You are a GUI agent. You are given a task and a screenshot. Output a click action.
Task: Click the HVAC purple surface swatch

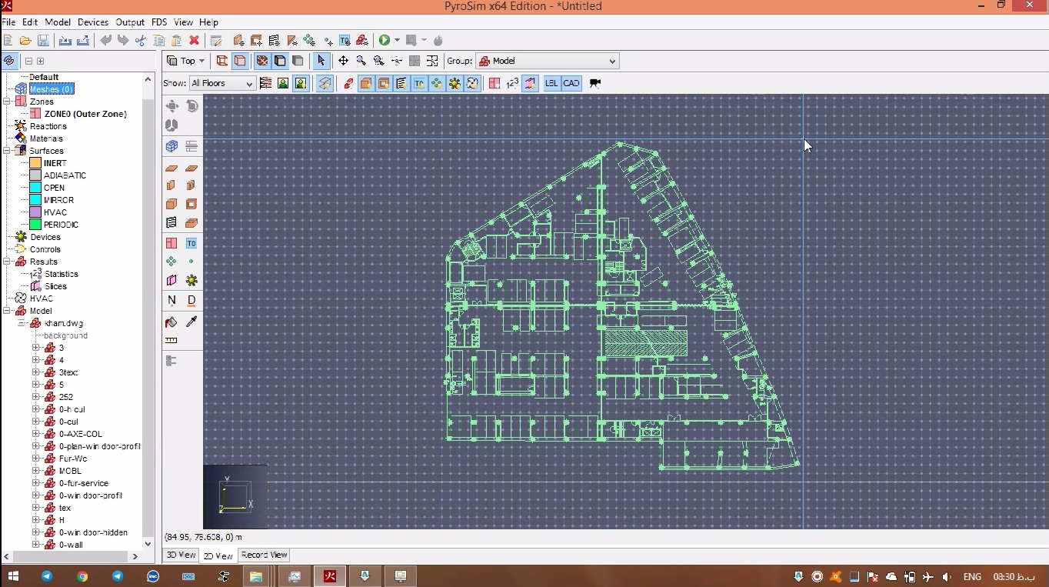point(35,212)
